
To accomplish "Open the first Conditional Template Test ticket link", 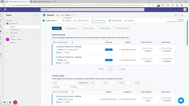I will (65, 47).
